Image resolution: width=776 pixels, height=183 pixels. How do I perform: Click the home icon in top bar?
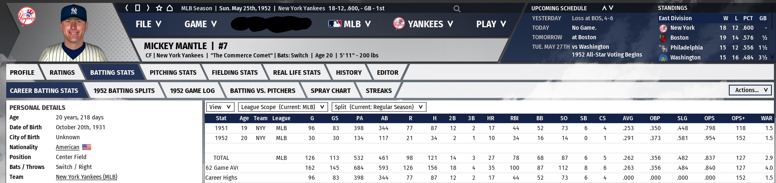170,8
